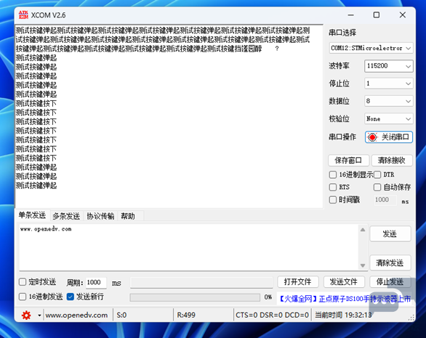Expand the COM12 serial port dropdown
This screenshot has height=338, width=426.
pyautogui.click(x=371, y=48)
